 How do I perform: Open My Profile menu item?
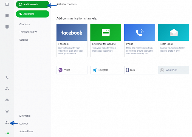(25, 116)
